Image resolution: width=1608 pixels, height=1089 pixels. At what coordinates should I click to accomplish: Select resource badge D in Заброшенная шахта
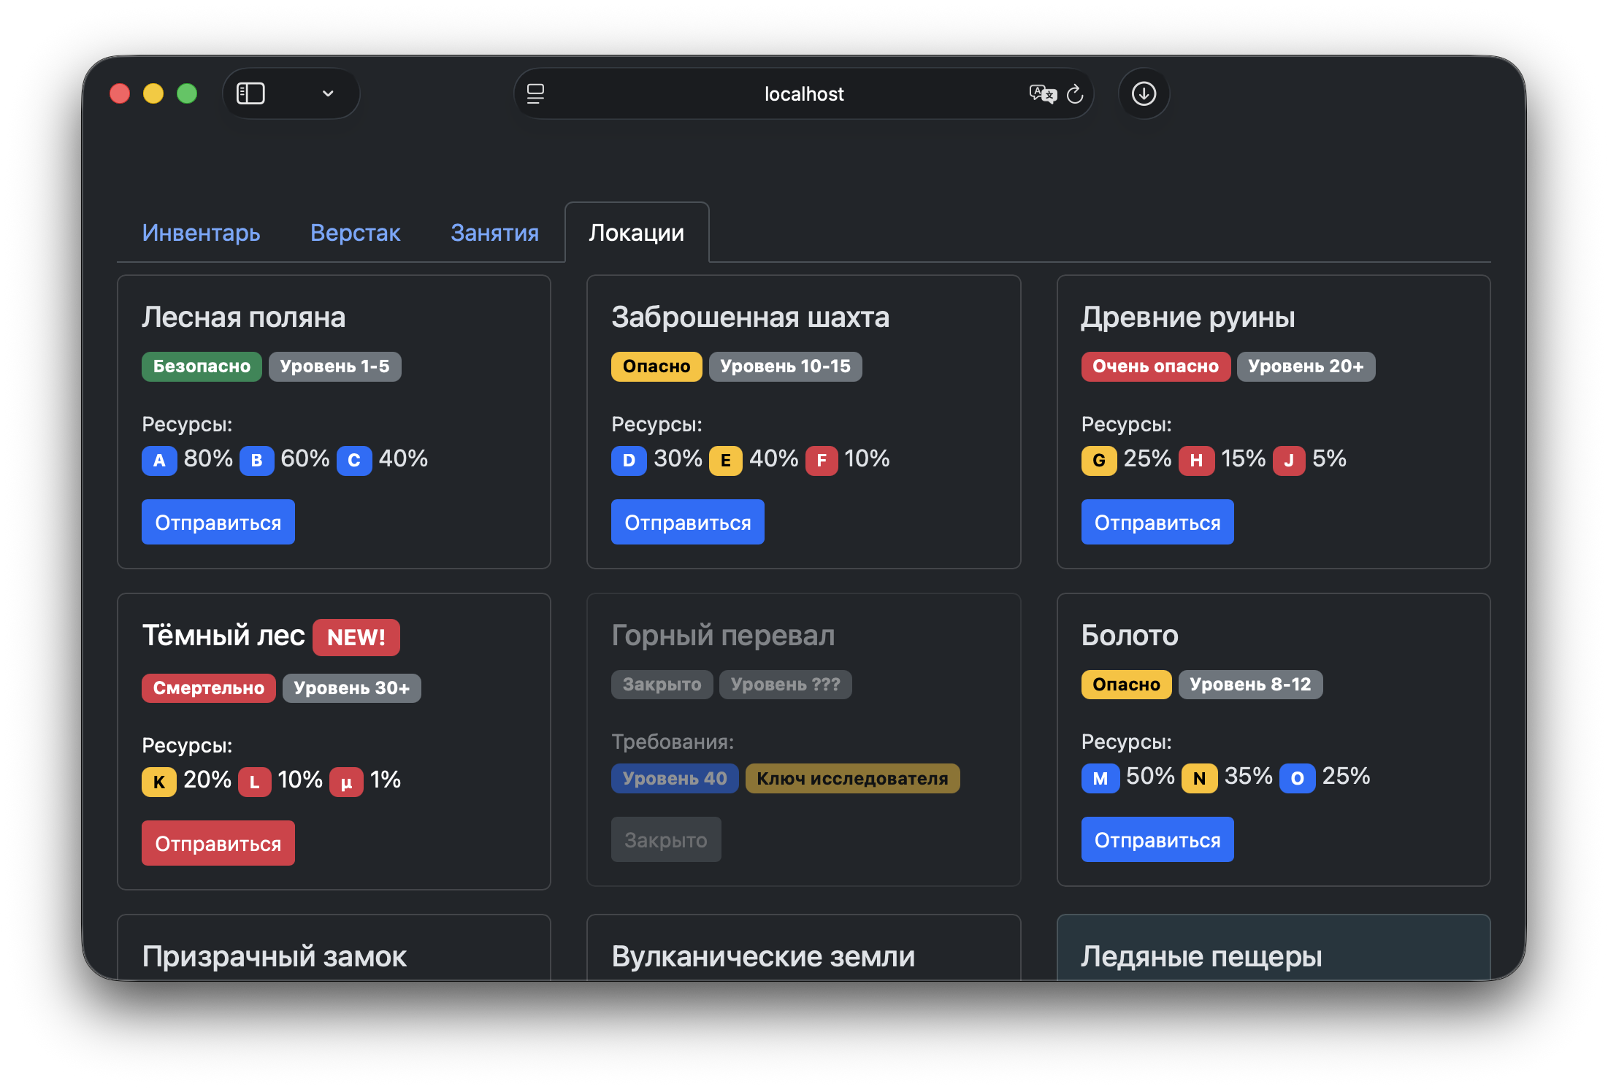pos(629,460)
